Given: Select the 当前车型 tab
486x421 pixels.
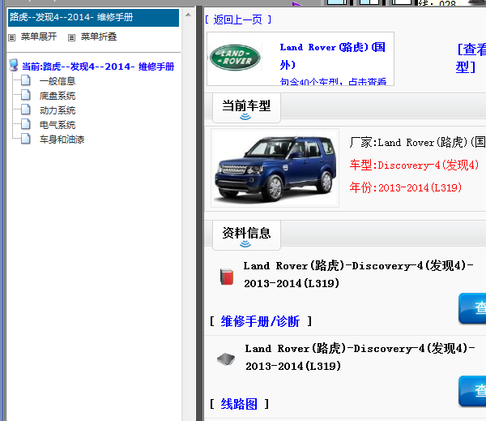Looking at the screenshot, I should pos(246,107).
